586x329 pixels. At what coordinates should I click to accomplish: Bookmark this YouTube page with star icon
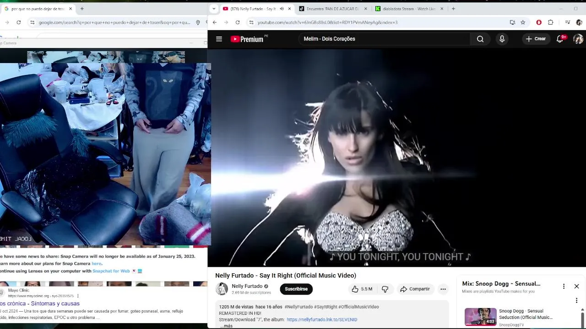(x=523, y=22)
